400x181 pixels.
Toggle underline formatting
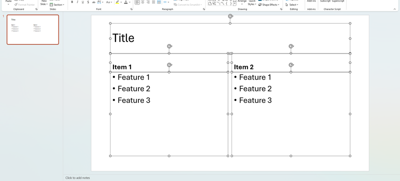(82, 2)
